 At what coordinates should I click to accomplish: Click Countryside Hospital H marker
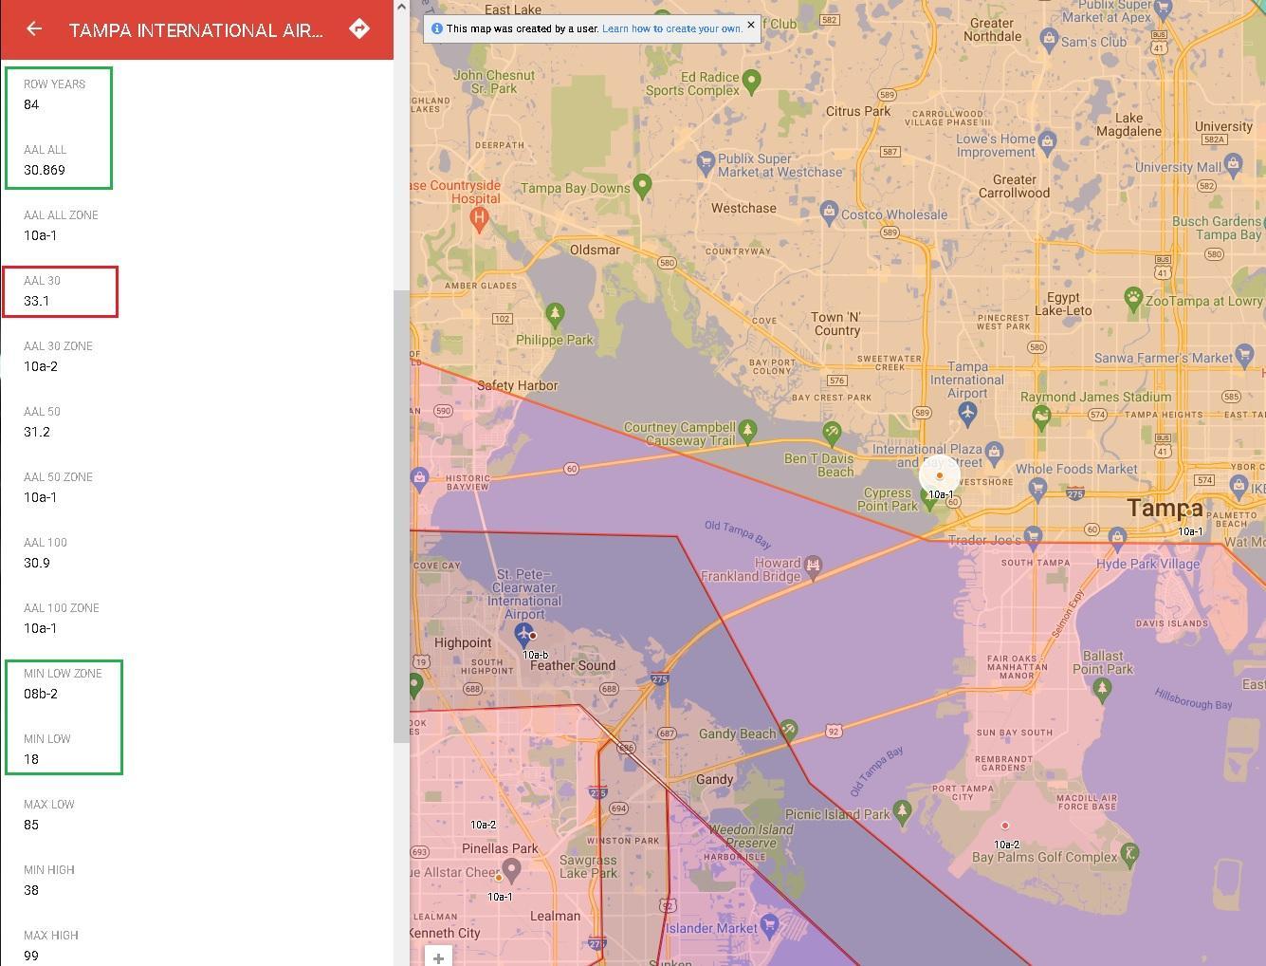coord(479,218)
